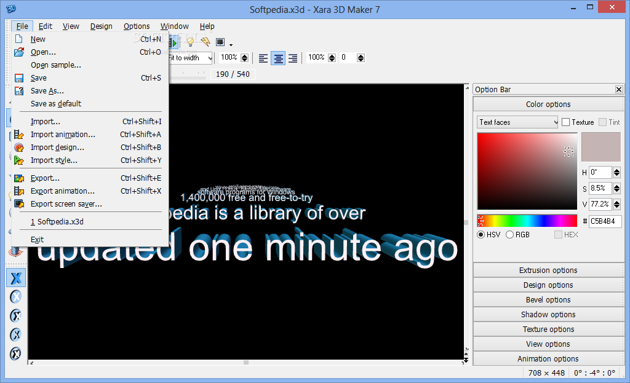Click the beige current color preview swatch
Image resolution: width=630 pixels, height=383 pixels.
point(600,147)
